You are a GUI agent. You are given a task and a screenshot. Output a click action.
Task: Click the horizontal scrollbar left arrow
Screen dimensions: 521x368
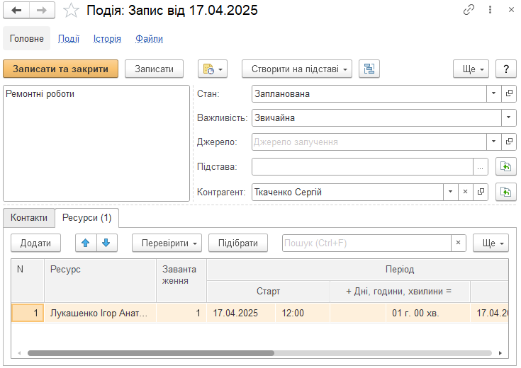tap(19, 352)
